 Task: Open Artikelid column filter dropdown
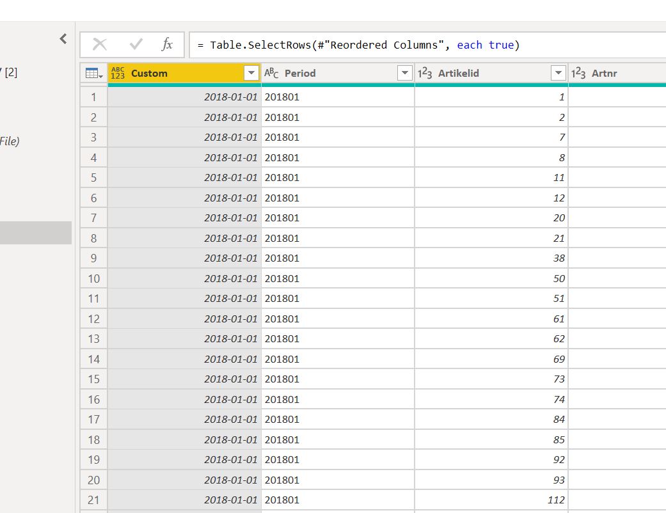coord(558,73)
